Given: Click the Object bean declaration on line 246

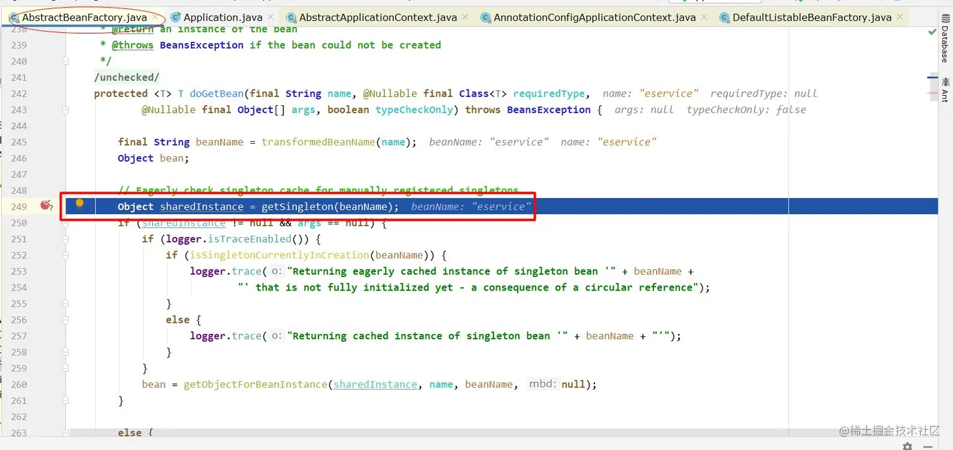Looking at the screenshot, I should pyautogui.click(x=153, y=158).
